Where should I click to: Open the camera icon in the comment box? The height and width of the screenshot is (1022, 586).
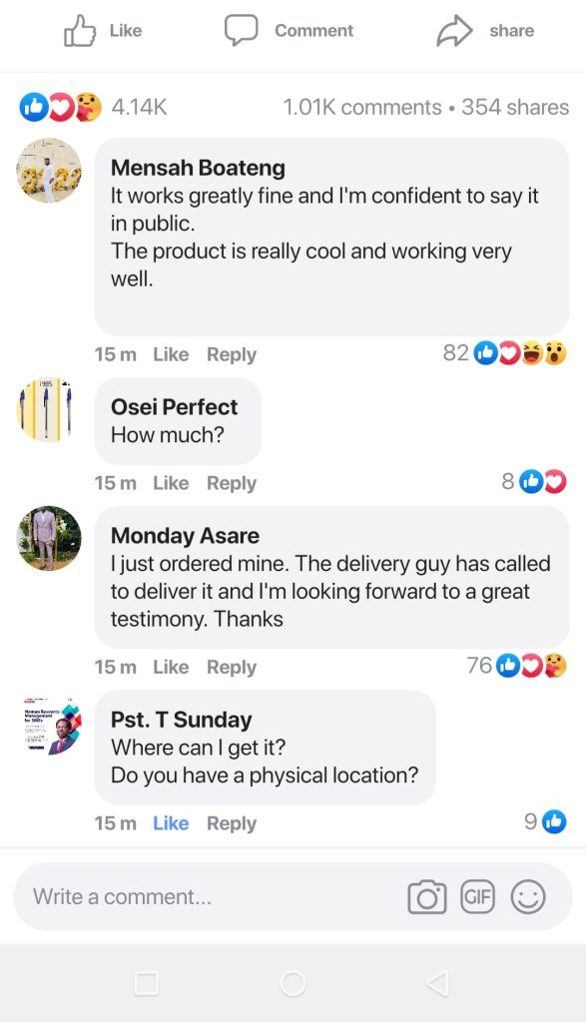[427, 897]
